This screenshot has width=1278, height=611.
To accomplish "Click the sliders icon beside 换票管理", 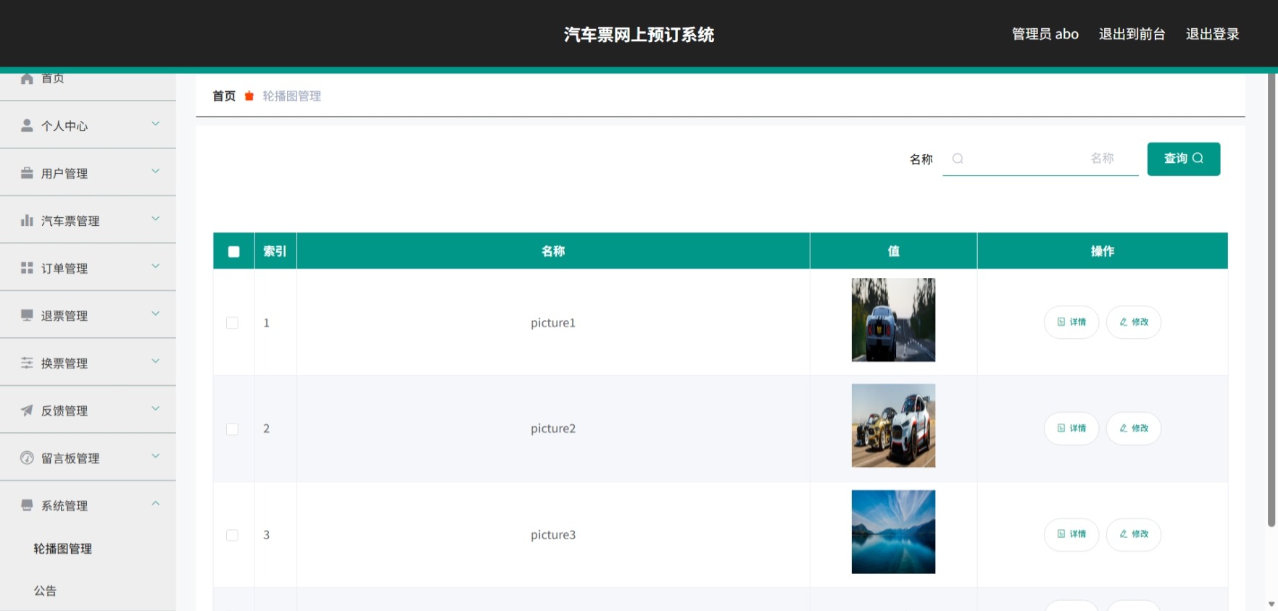I will [x=27, y=363].
